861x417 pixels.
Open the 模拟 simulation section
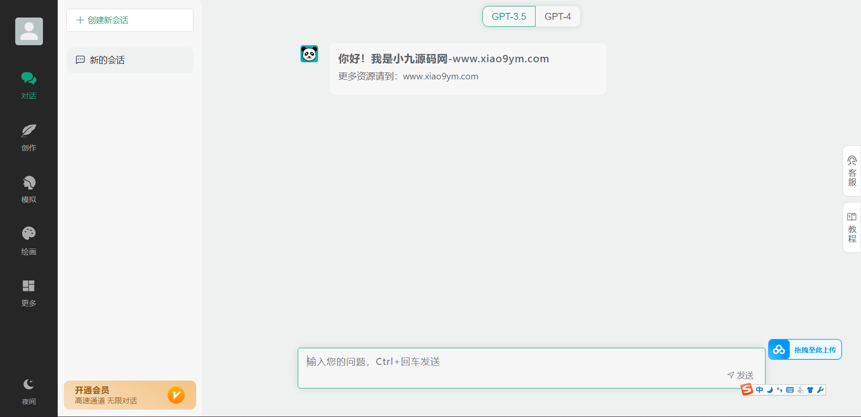coord(29,190)
